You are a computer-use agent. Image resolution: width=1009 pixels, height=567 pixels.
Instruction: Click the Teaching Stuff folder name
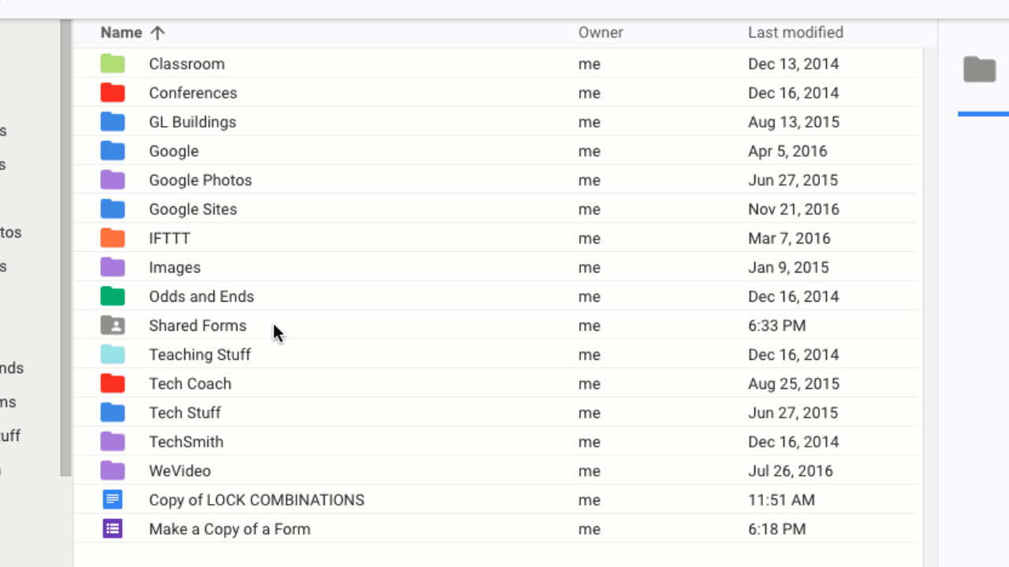pos(200,355)
